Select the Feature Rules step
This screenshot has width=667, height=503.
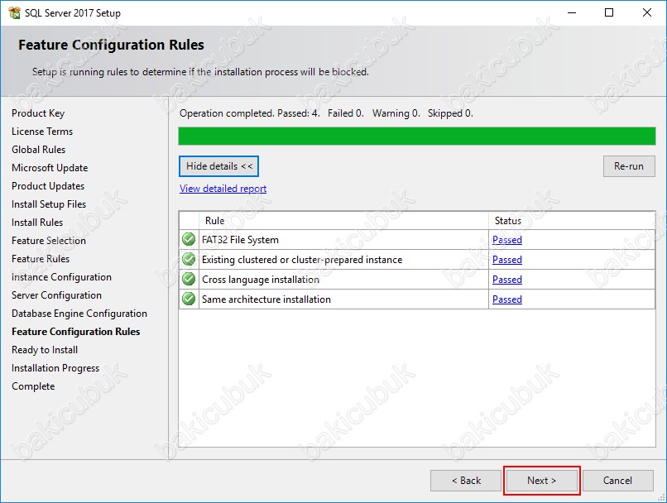click(x=41, y=259)
